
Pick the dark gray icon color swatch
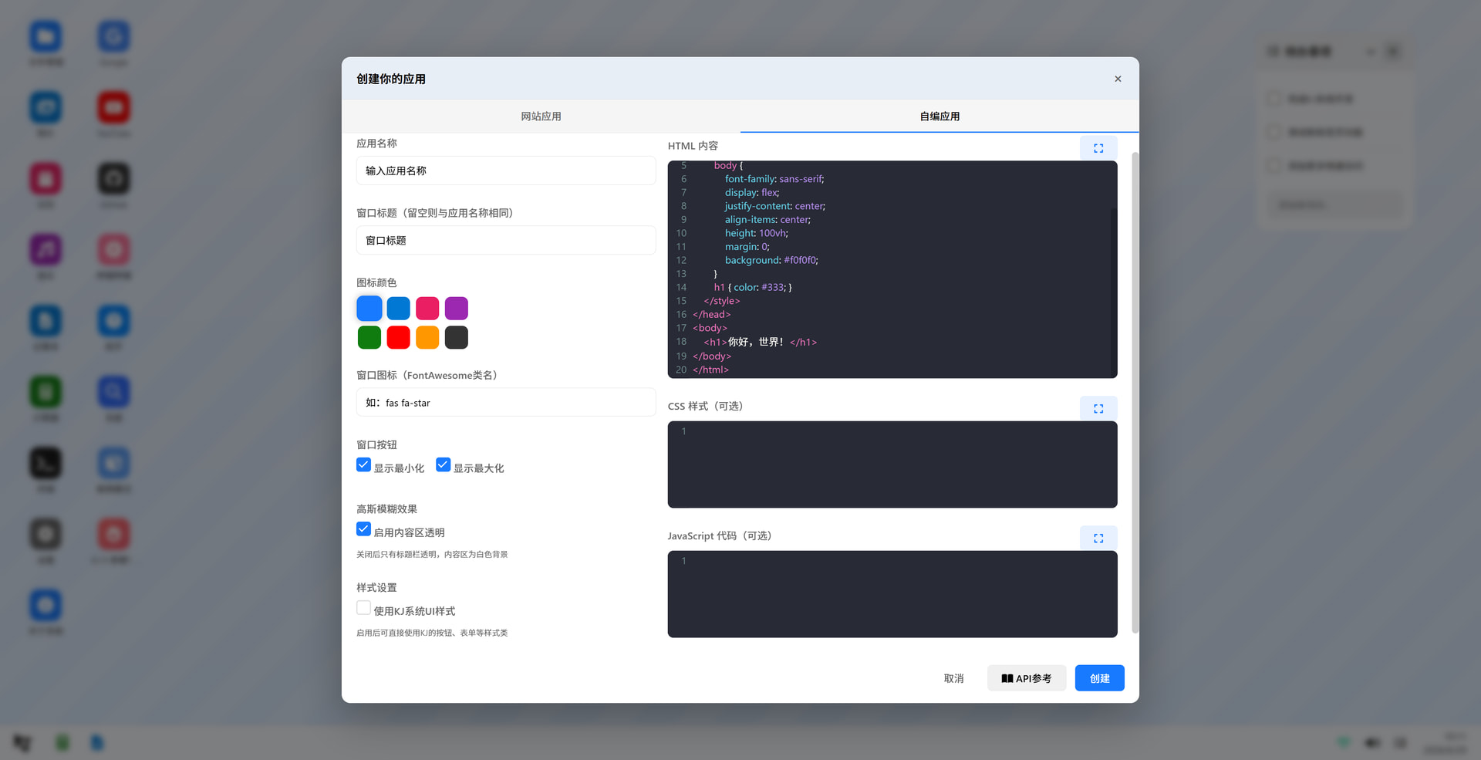(457, 337)
